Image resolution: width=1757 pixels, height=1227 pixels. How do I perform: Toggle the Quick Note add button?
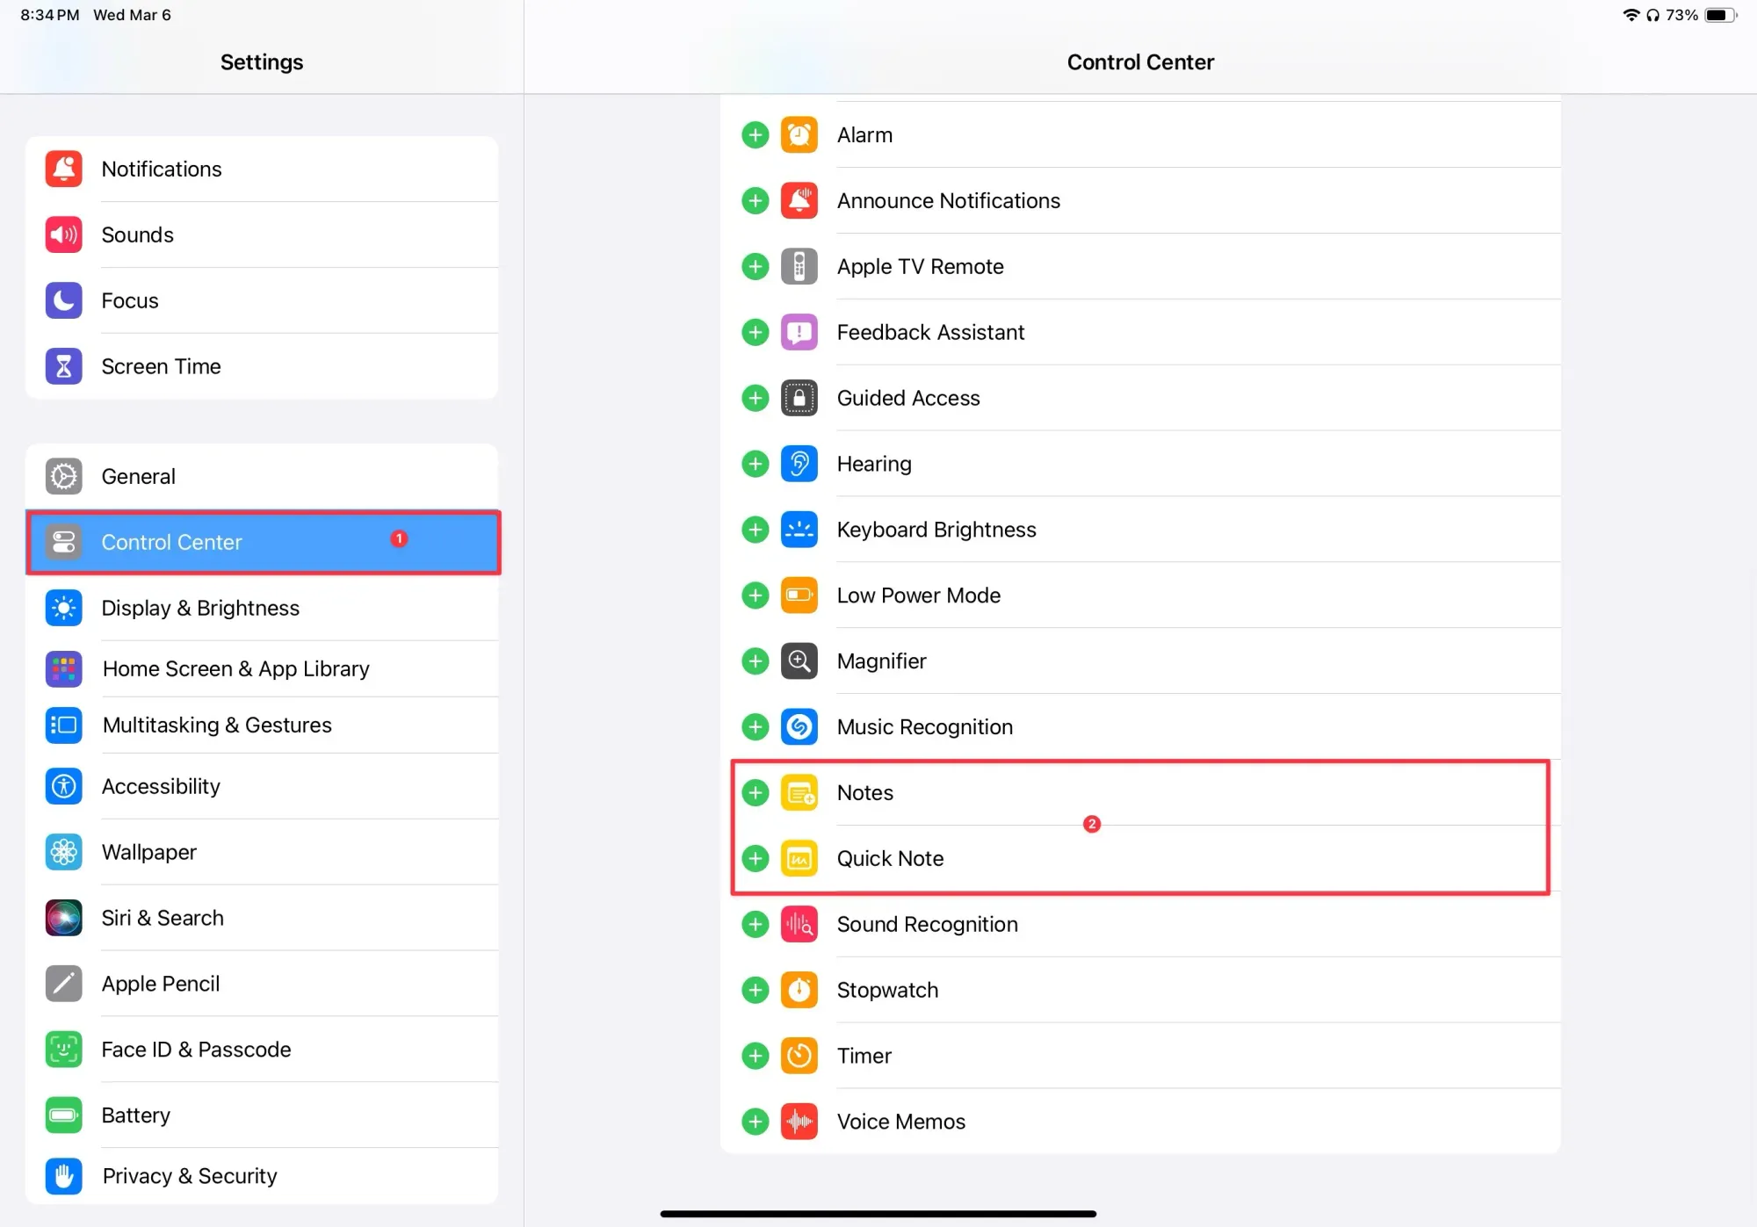(757, 858)
